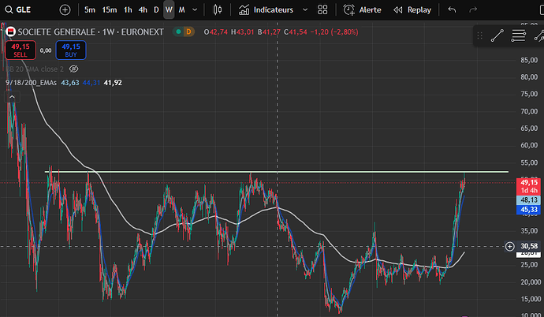544x317 pixels.
Task: Select the BB 20 SMA close 2 legend
Action: (35, 69)
